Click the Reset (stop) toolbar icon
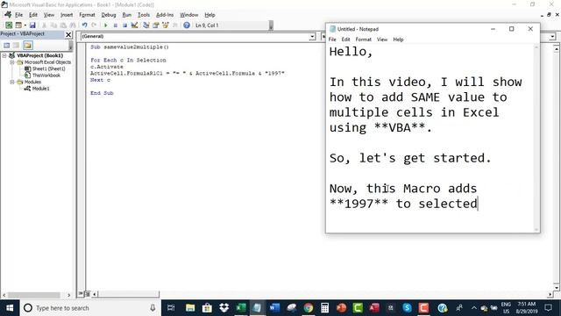Screen dimensions: 561x316 pos(124,25)
